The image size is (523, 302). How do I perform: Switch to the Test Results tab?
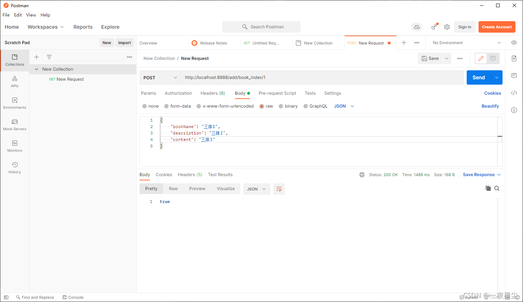(x=220, y=175)
